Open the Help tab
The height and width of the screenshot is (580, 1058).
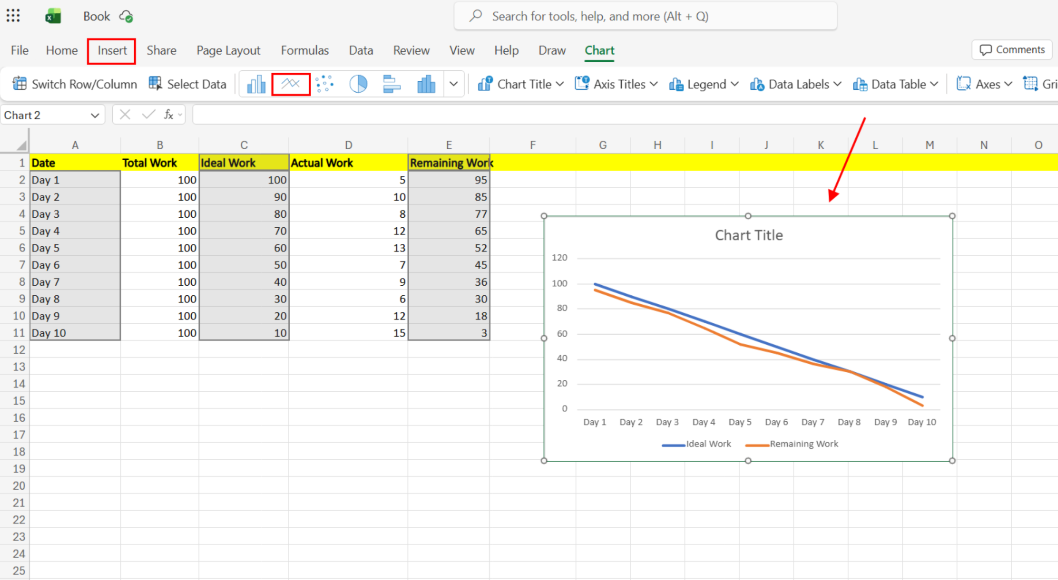point(506,50)
